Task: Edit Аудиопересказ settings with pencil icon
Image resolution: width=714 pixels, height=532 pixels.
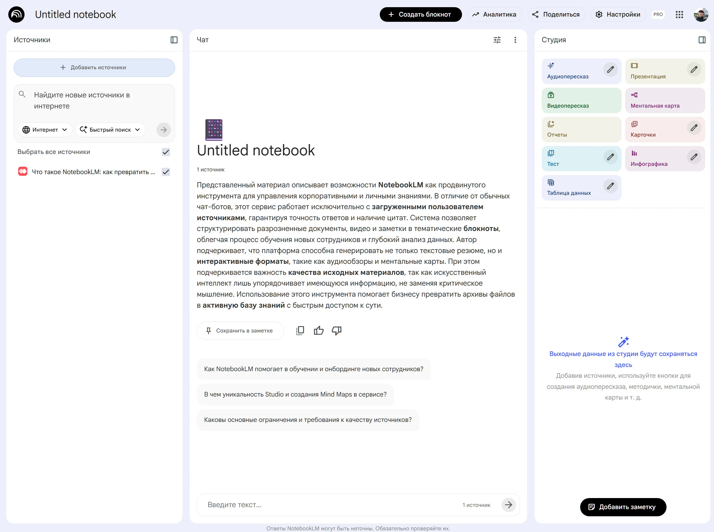Action: click(610, 70)
